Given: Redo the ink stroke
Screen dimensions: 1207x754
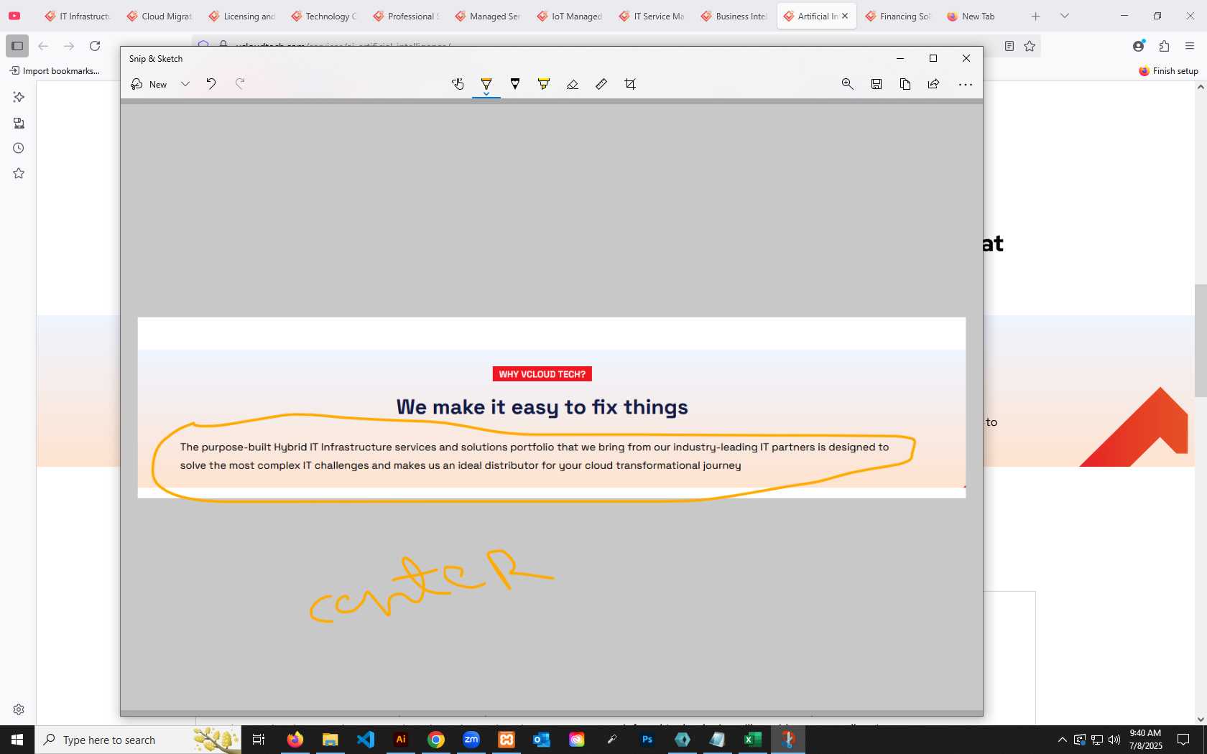Looking at the screenshot, I should point(240,84).
